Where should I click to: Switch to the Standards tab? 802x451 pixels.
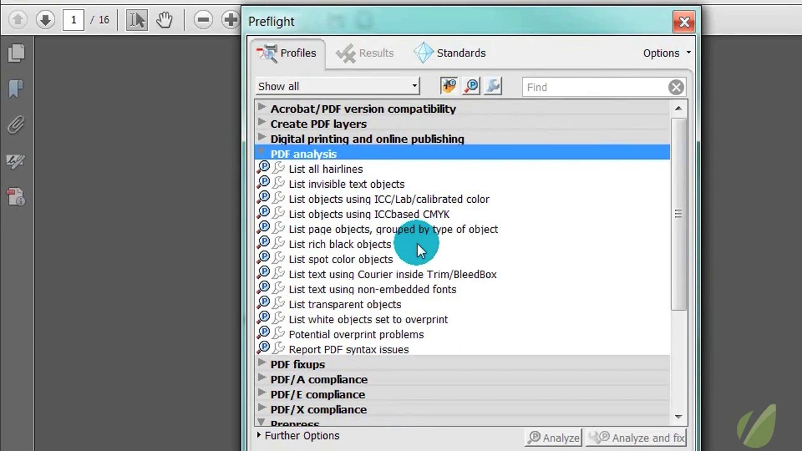pyautogui.click(x=450, y=53)
